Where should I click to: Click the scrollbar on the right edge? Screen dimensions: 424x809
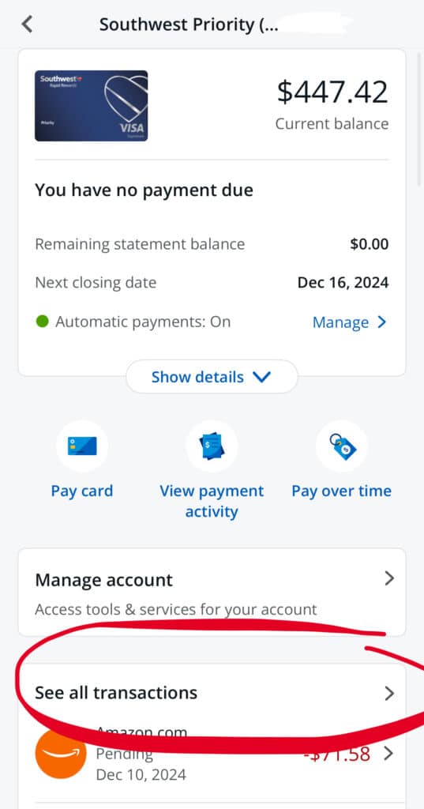tap(421, 119)
